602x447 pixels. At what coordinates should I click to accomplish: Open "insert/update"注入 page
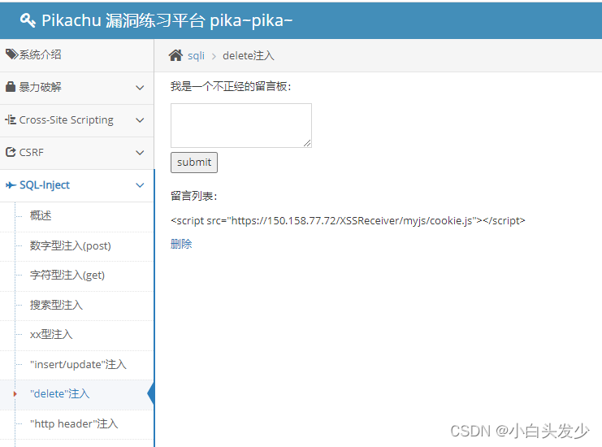click(x=77, y=365)
